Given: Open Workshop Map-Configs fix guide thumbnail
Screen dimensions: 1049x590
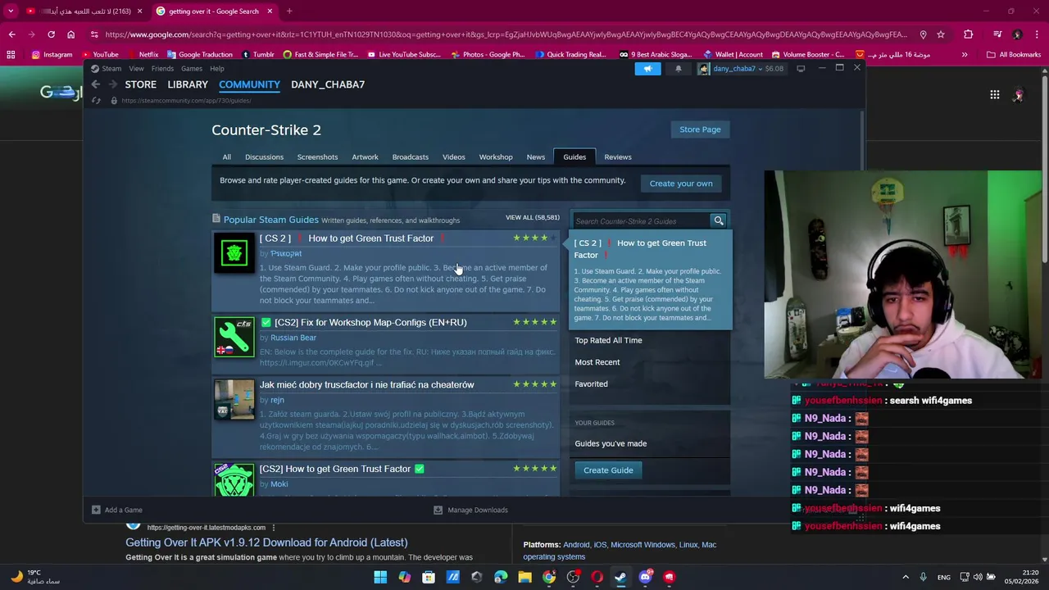Looking at the screenshot, I should [234, 337].
